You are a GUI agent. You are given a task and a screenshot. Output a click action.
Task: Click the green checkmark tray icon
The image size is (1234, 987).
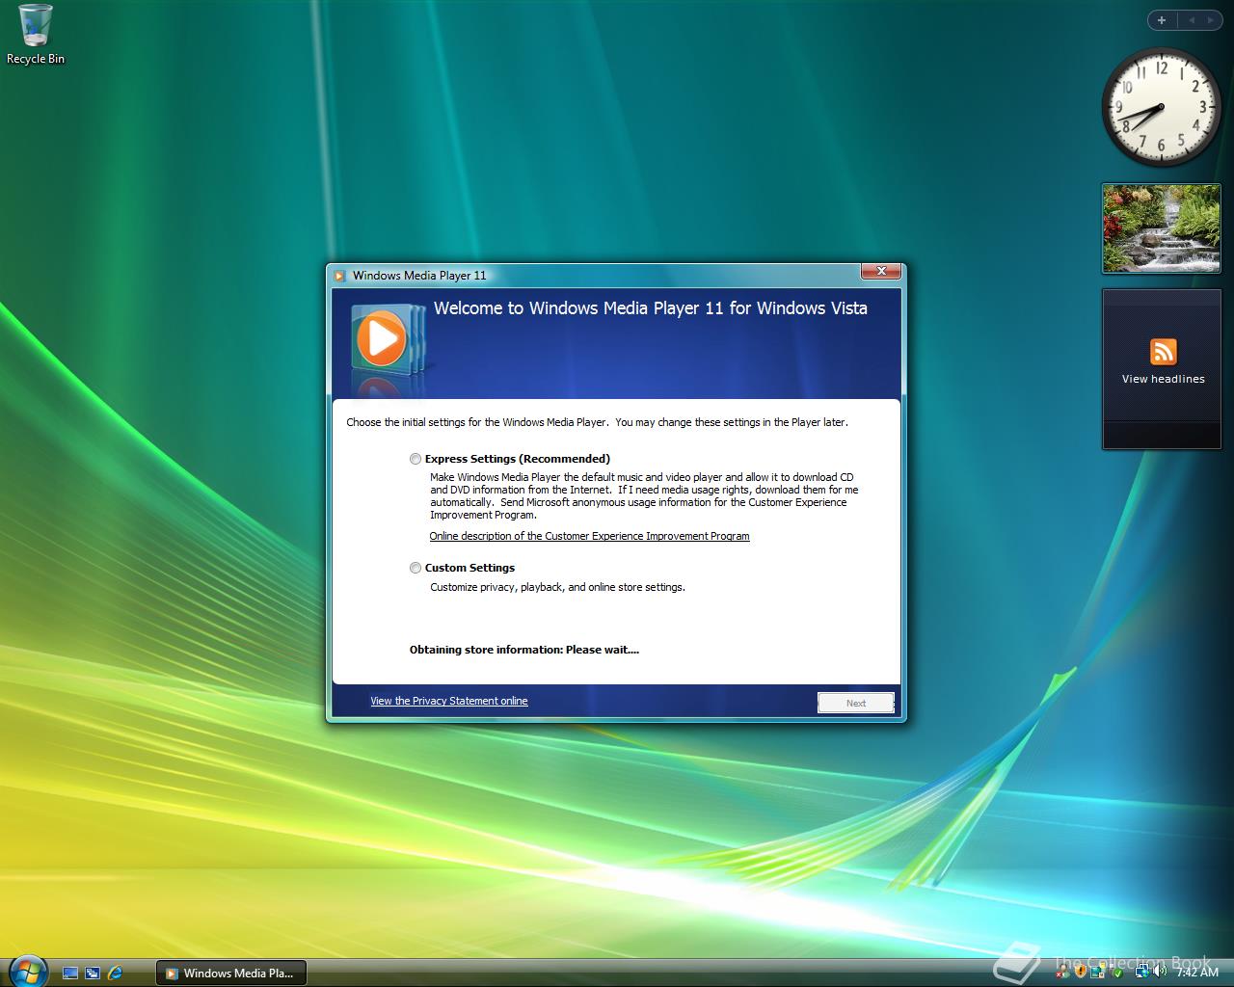click(1117, 974)
